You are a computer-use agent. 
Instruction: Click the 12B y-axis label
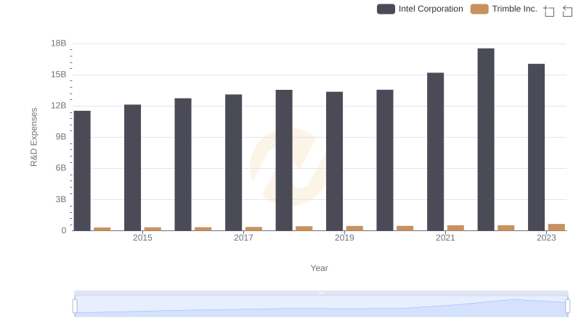pos(59,106)
